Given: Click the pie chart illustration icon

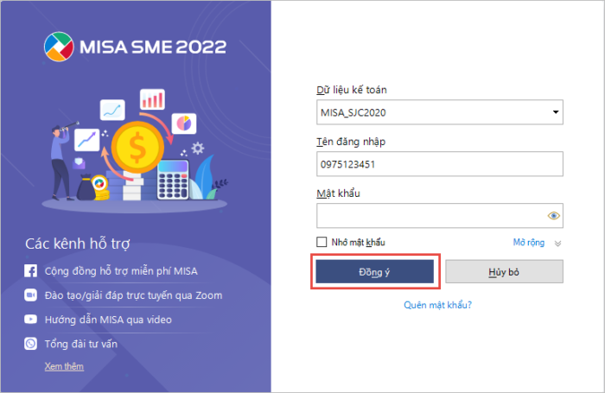Looking at the screenshot, I should point(183,124).
